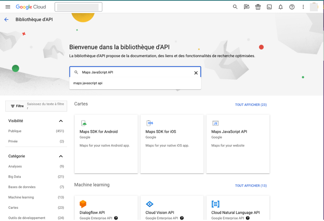Open the Maps SDK for iOS card
The width and height of the screenshot is (324, 221).
click(x=172, y=144)
